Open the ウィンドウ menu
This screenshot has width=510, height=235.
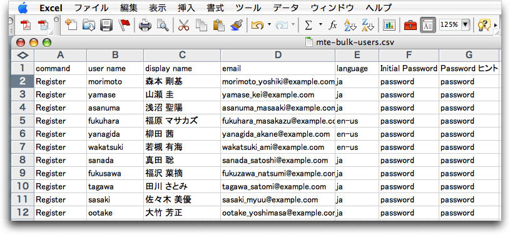click(332, 7)
